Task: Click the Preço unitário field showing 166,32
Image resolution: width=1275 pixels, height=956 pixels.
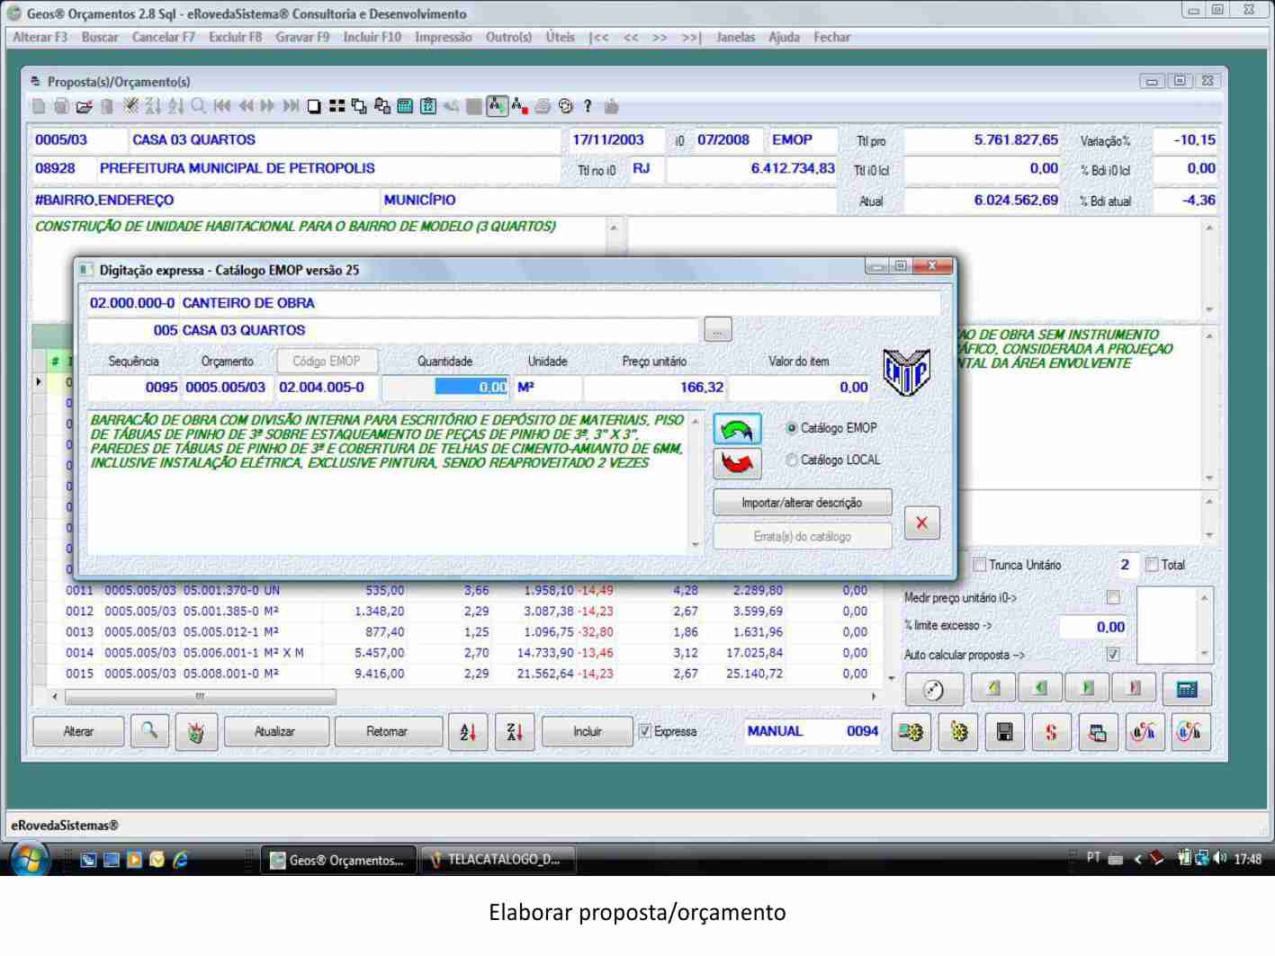Action: point(654,387)
